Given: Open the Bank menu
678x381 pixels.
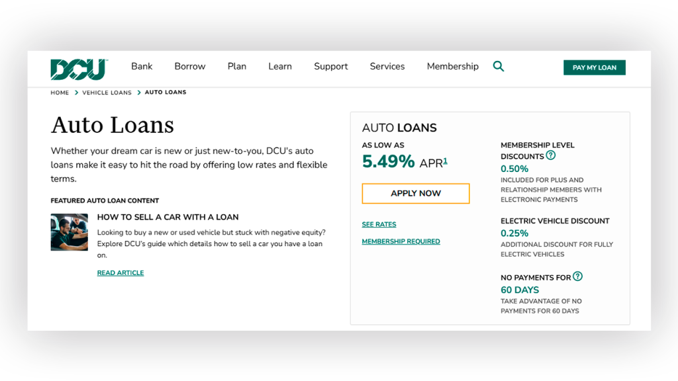Looking at the screenshot, I should point(142,66).
